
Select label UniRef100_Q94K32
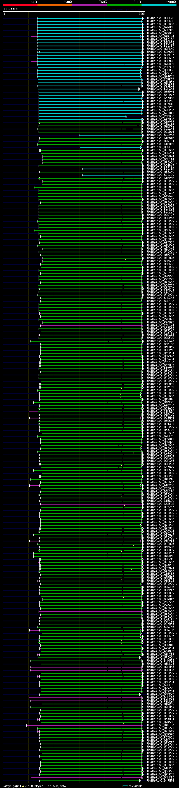(x=161, y=77)
